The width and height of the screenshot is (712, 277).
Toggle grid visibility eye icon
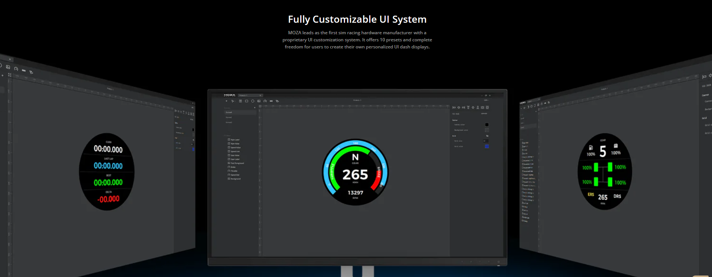487,136
